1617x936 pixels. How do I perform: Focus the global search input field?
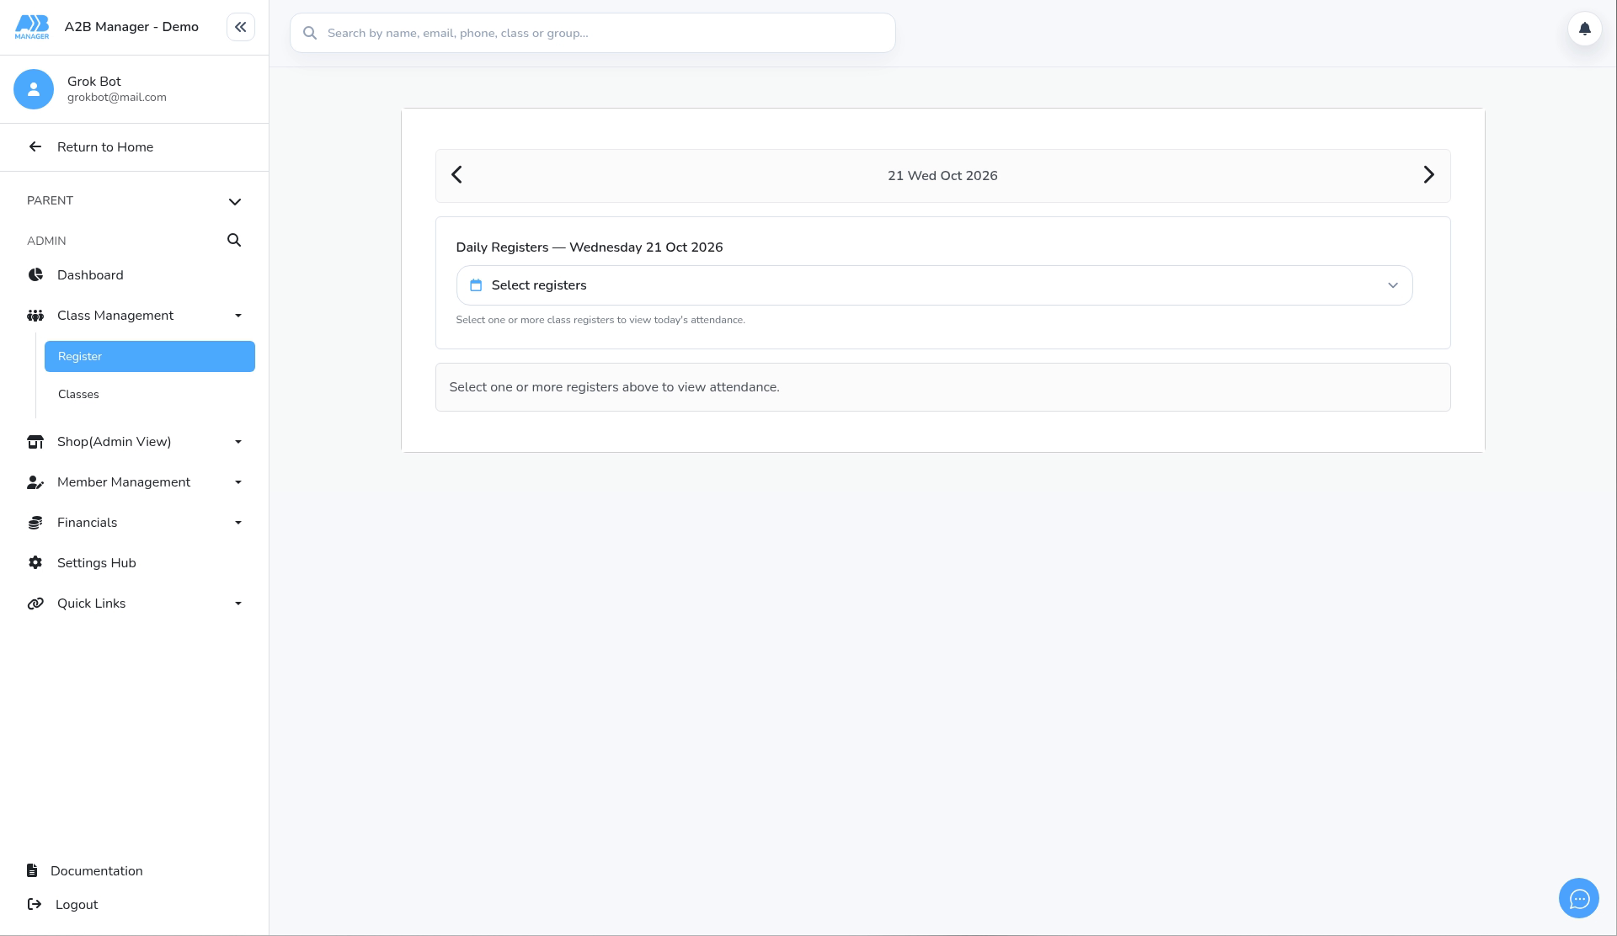coord(593,33)
